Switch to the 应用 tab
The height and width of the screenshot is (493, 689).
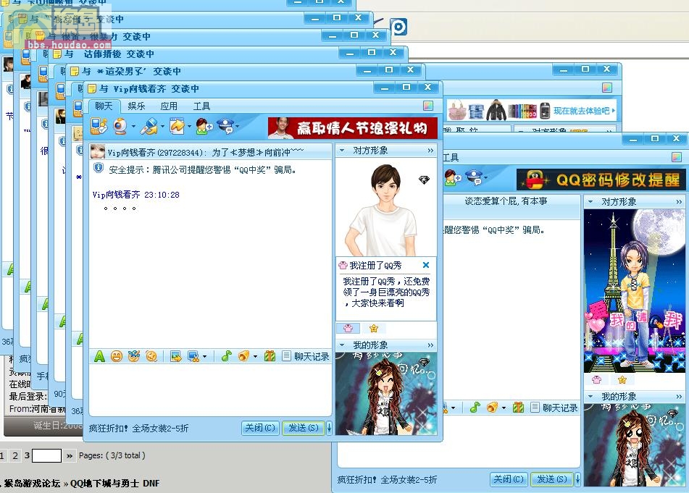coord(169,106)
